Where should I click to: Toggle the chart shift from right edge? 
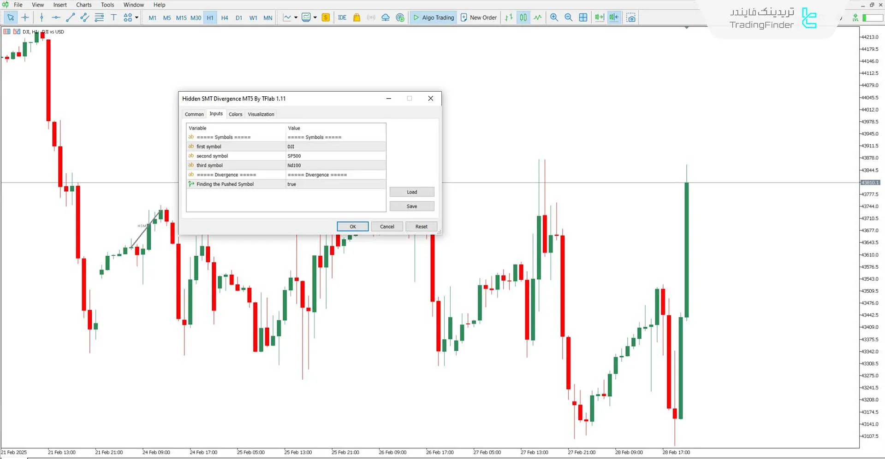tap(614, 18)
